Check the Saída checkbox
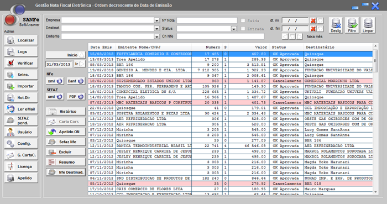Screen dimensions: 387x204 pos(243,20)
